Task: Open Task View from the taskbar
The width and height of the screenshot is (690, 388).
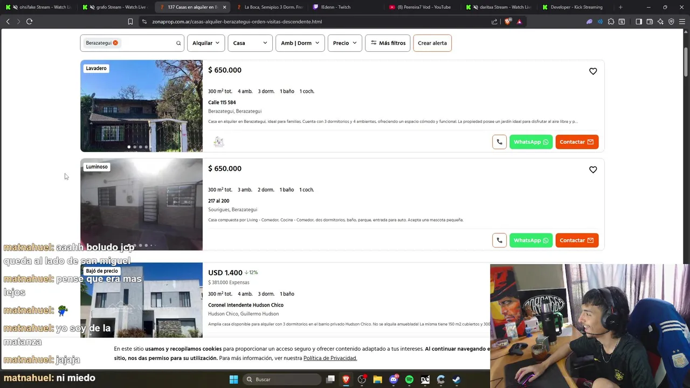Action: point(330,379)
